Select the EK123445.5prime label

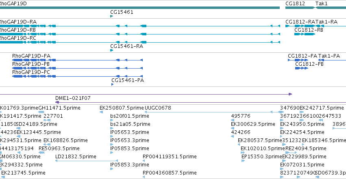tap(39, 132)
